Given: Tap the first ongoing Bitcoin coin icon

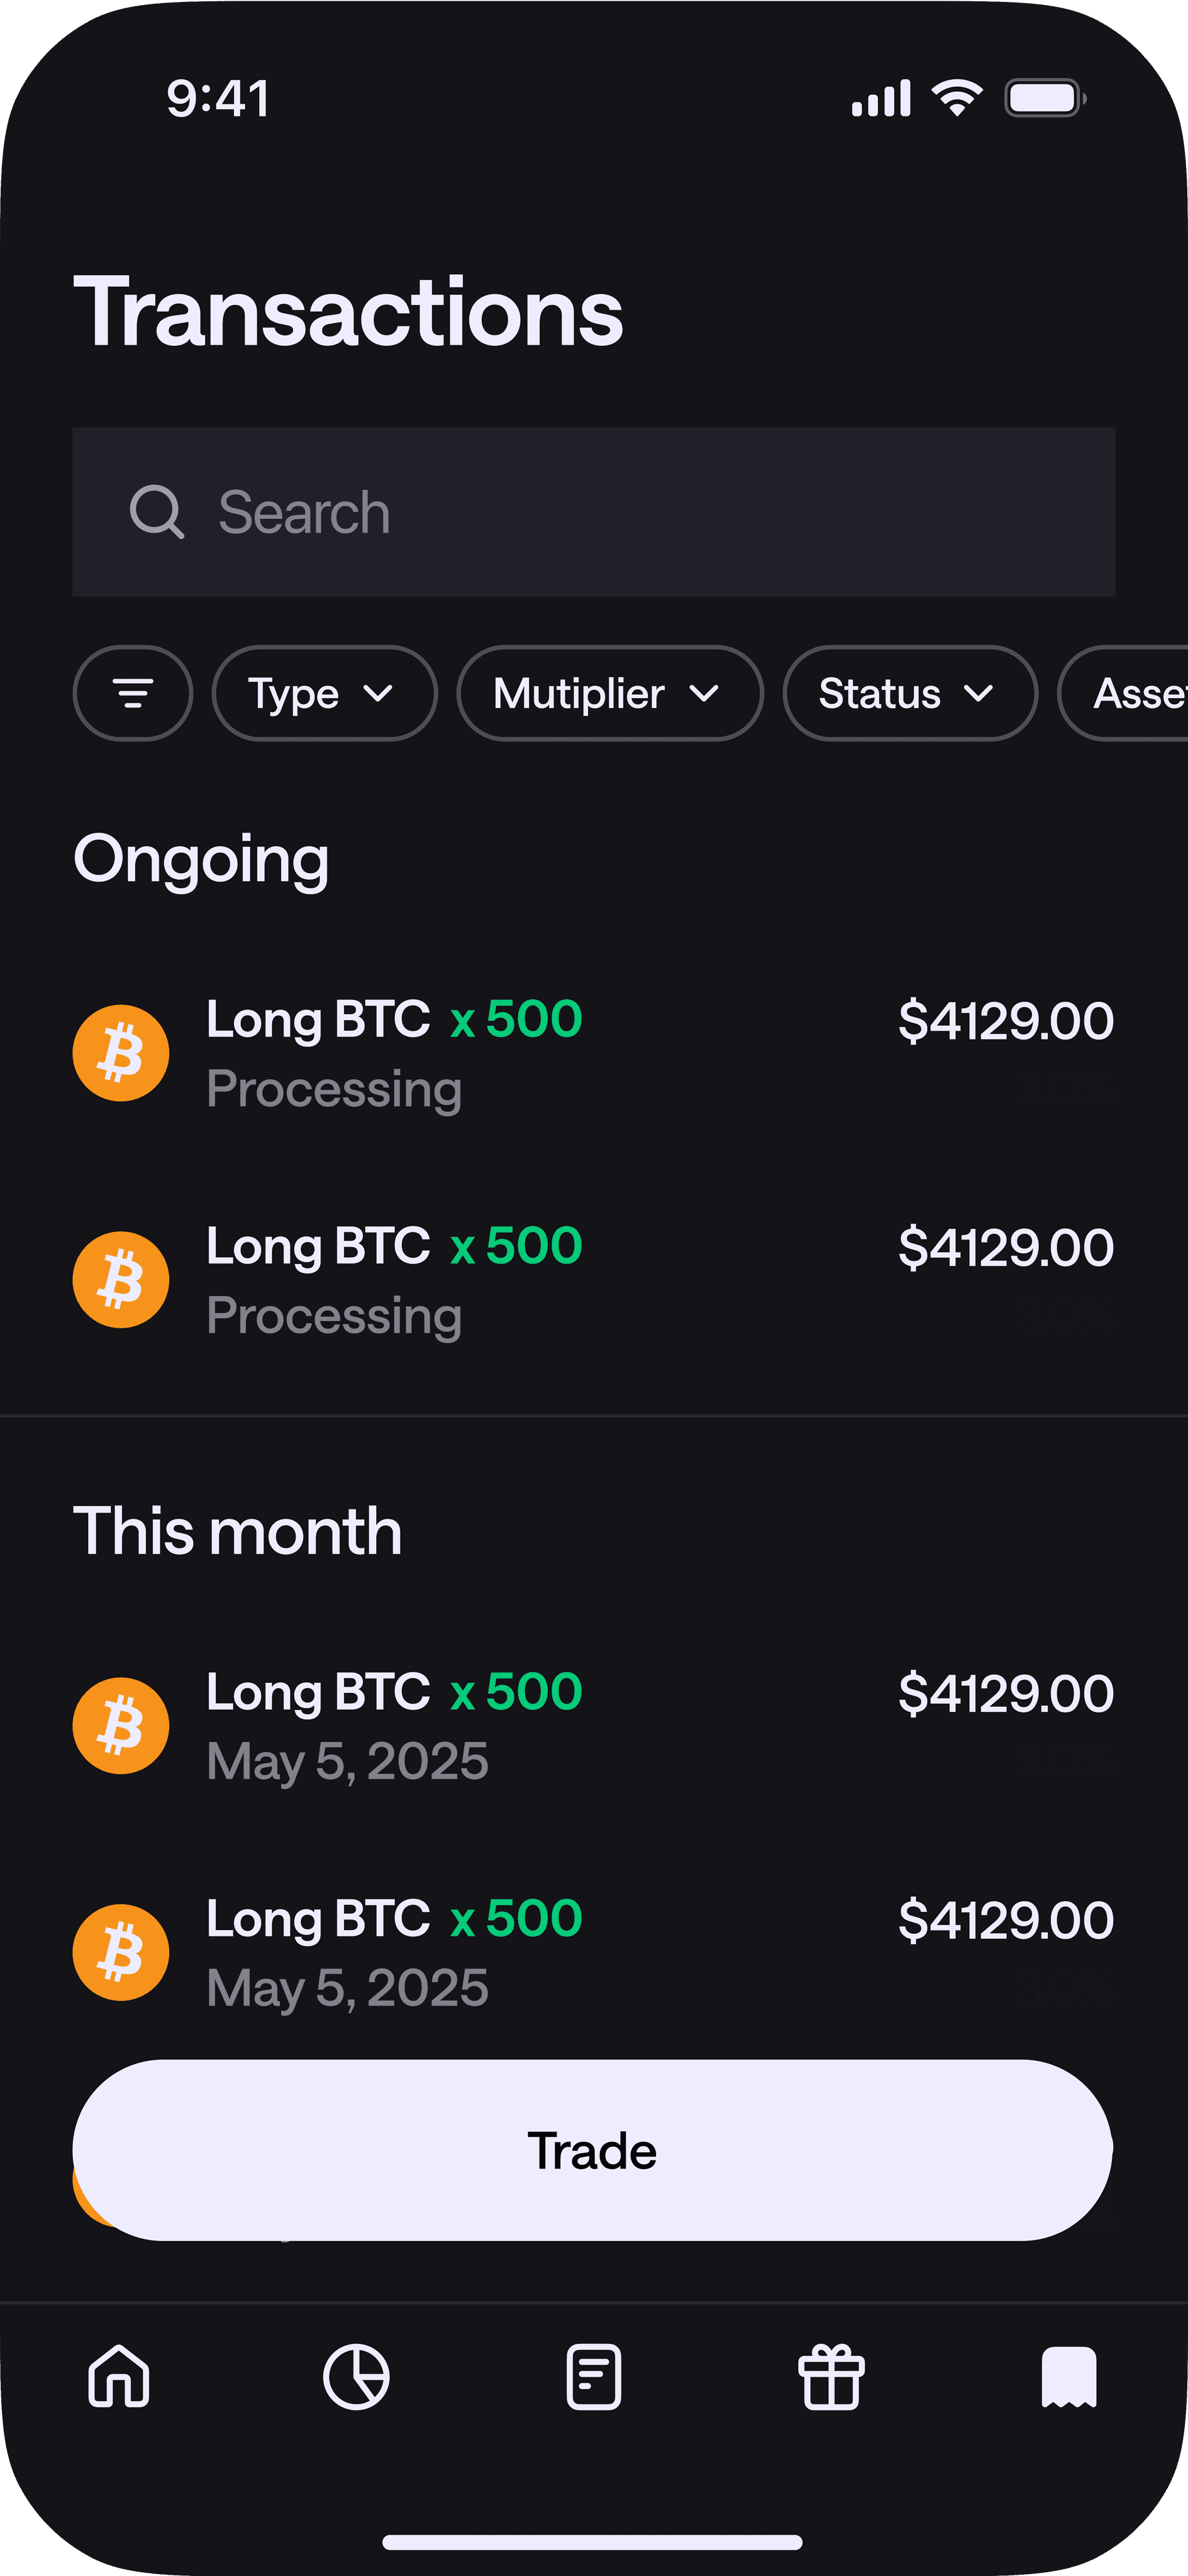Looking at the screenshot, I should coord(121,1053).
